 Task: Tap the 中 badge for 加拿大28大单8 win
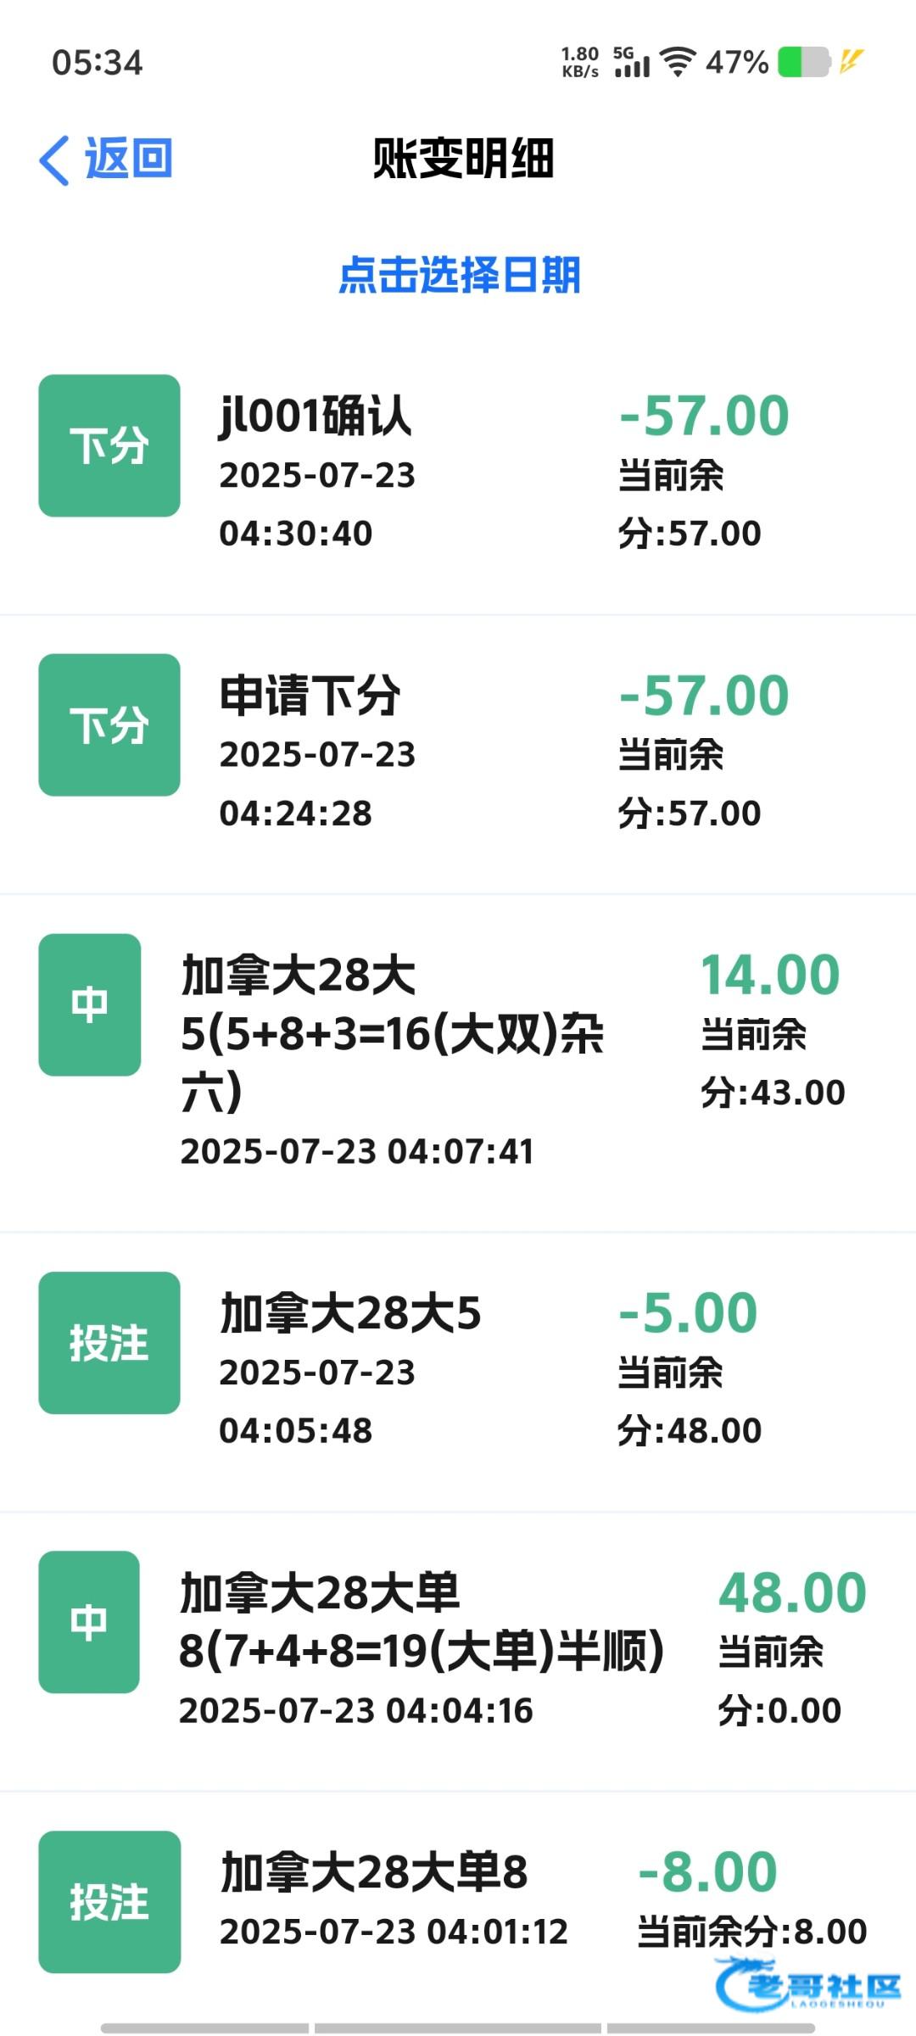tap(89, 1622)
